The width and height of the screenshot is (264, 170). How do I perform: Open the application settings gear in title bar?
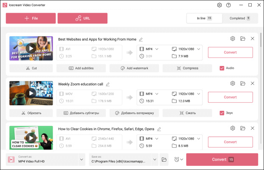coord(219,5)
